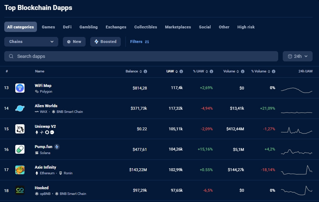Open the WiFi Map dapp name
The height and width of the screenshot is (202, 319).
click(x=43, y=86)
